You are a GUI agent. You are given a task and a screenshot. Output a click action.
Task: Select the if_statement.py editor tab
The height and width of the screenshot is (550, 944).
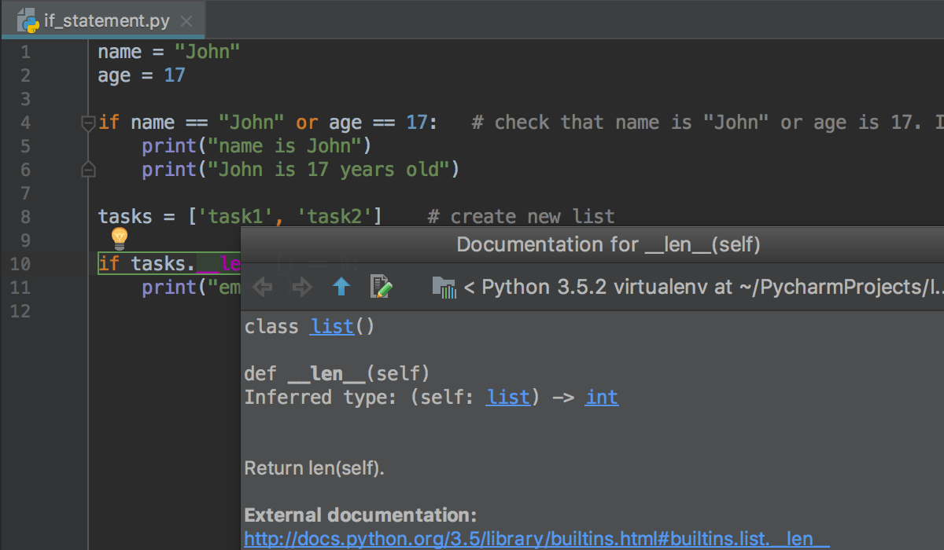[105, 21]
